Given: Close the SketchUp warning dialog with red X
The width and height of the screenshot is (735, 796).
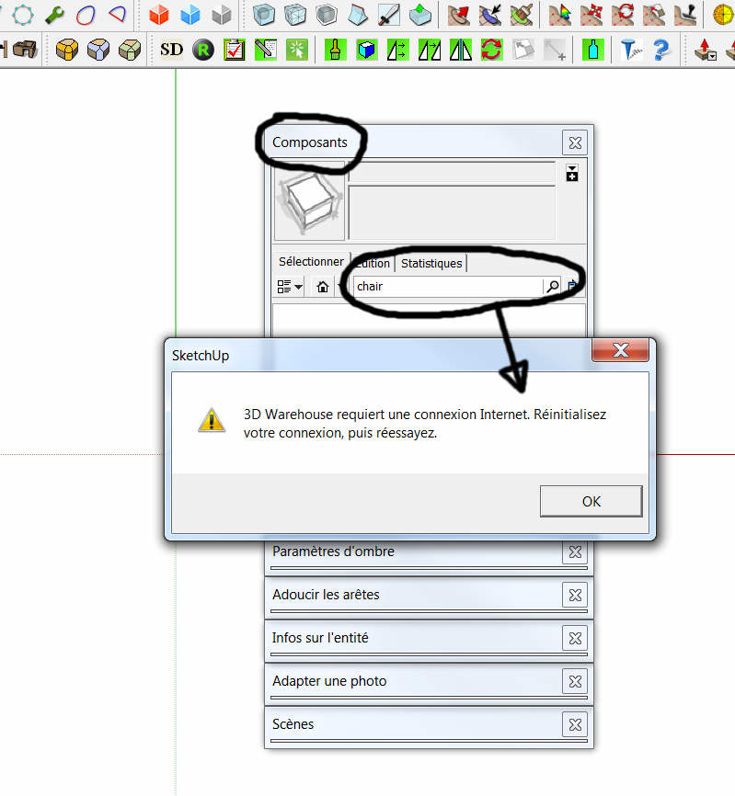Looking at the screenshot, I should (621, 350).
